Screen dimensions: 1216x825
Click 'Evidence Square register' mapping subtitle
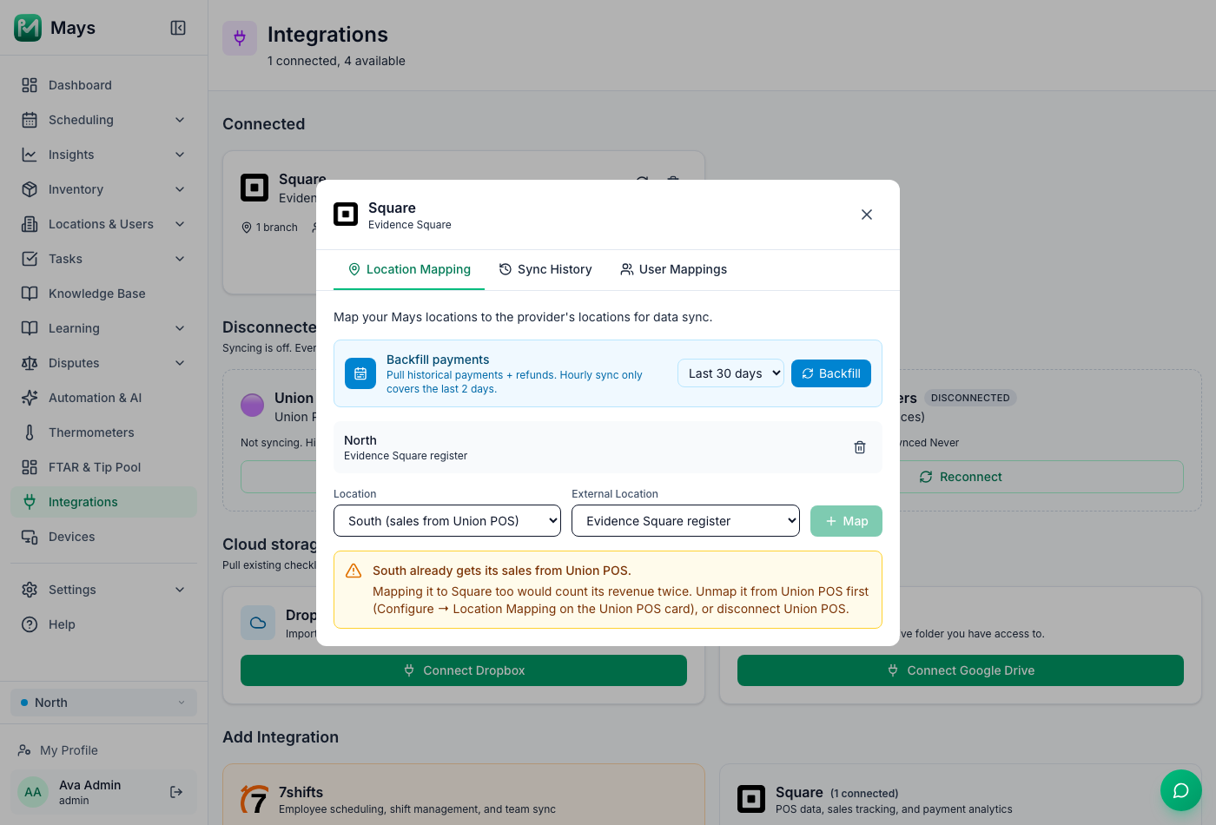406,456
